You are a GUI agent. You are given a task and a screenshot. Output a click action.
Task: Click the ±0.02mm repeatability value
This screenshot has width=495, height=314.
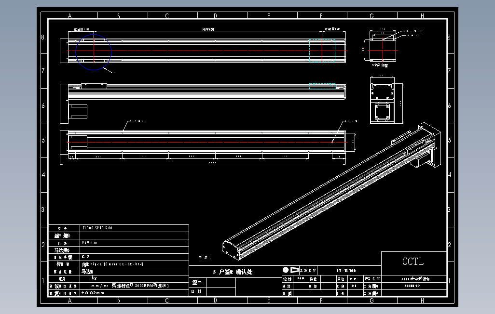(93, 293)
